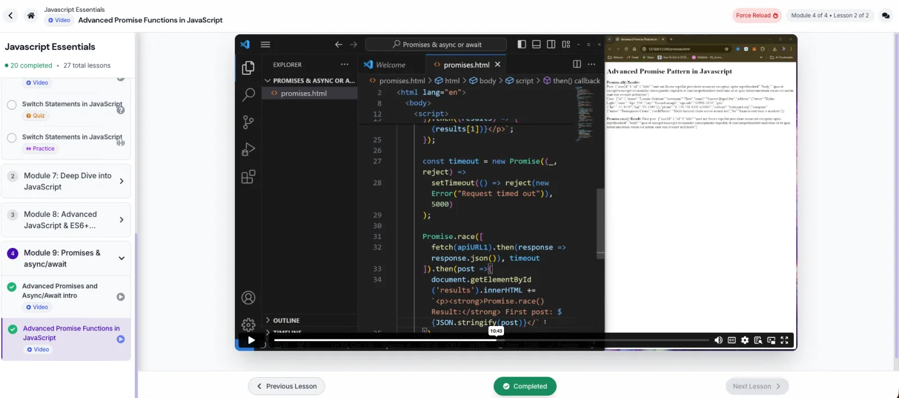Click the VS Code navigate forward arrow
This screenshot has height=398, width=899.
[x=353, y=44]
